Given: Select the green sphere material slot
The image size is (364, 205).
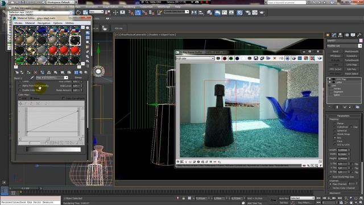Looking at the screenshot, I should [19, 60].
